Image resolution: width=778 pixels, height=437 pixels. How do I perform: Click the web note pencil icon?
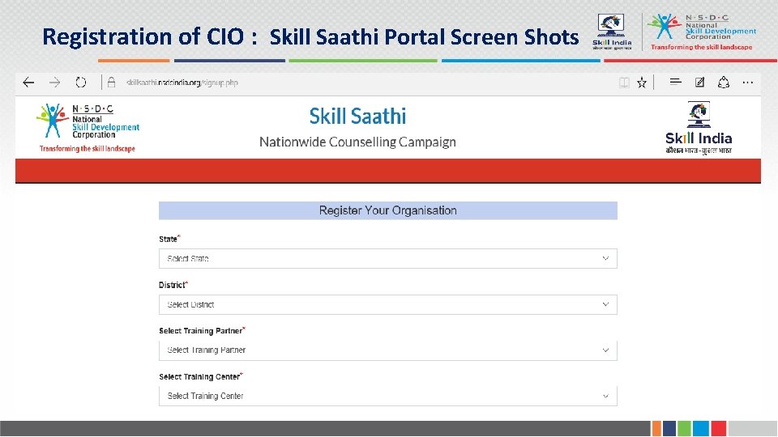coord(699,83)
